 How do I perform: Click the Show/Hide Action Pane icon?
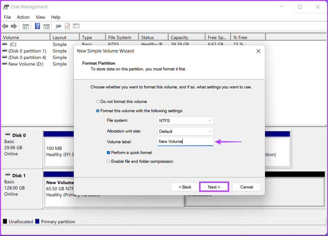point(46,26)
